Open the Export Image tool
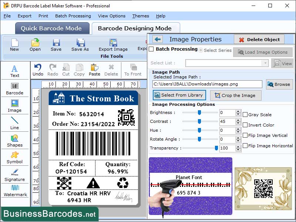The height and width of the screenshot is (222, 296). click(113, 44)
